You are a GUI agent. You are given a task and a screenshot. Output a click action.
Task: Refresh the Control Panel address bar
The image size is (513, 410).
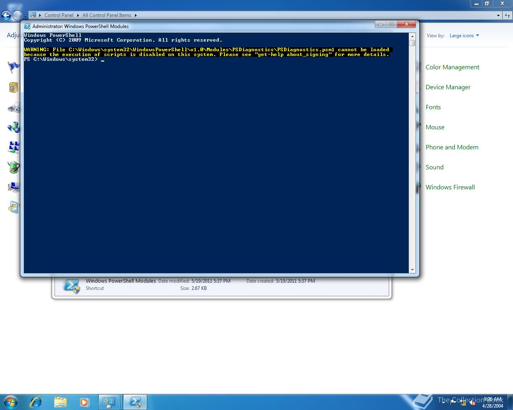pos(507,15)
